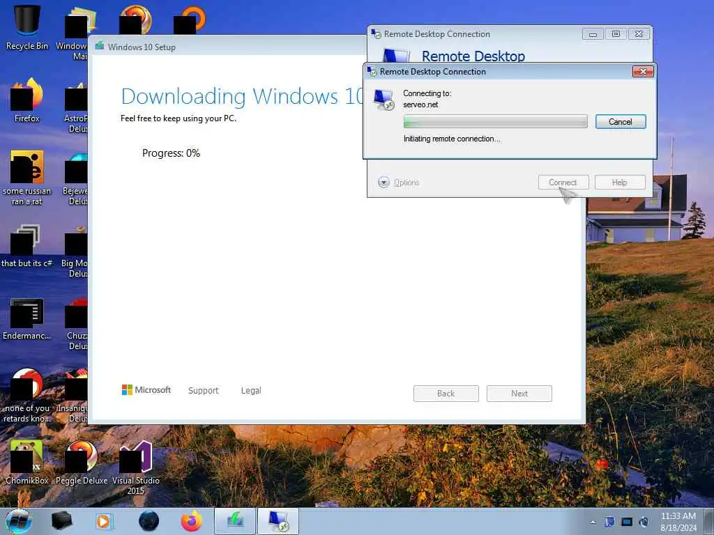Select the Endermanc... desktop icon
Screen dimensions: 714x535
[x=27, y=319]
